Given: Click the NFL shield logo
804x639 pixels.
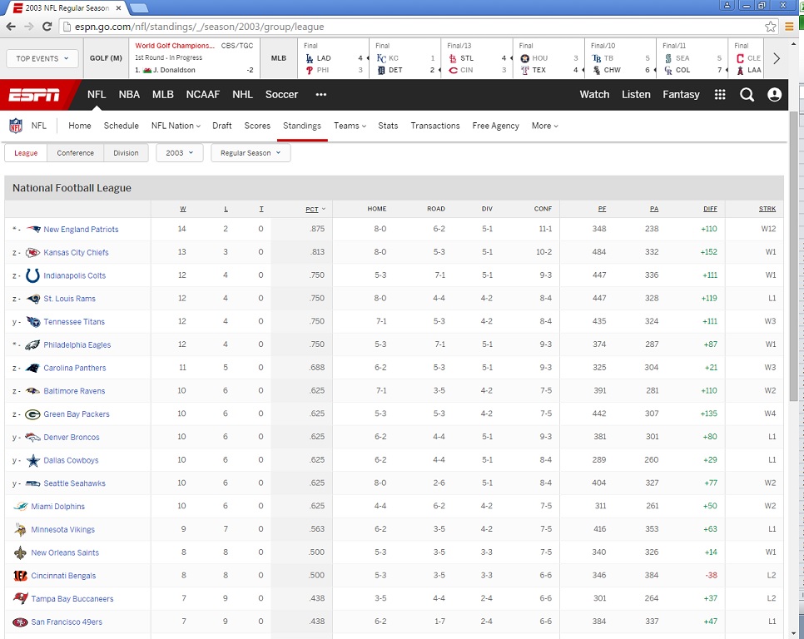Looking at the screenshot, I should point(16,126).
